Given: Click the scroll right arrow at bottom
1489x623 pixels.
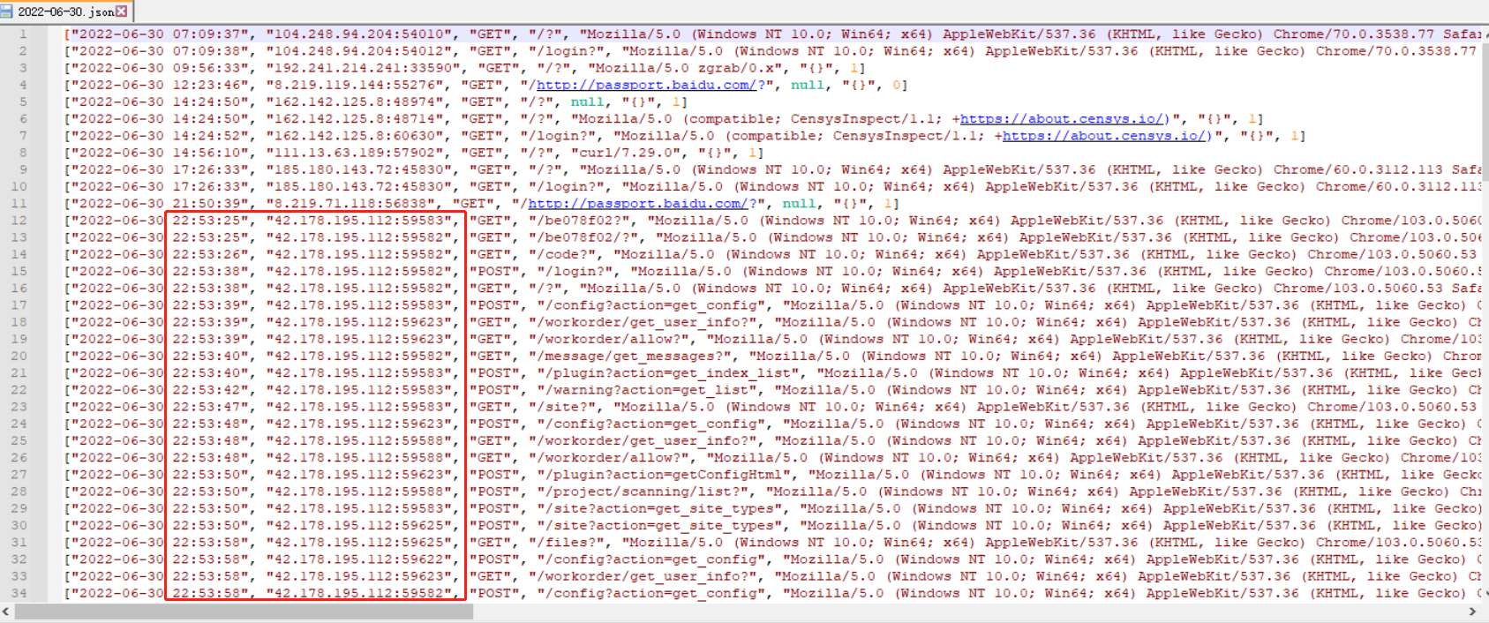Looking at the screenshot, I should point(1471,612).
